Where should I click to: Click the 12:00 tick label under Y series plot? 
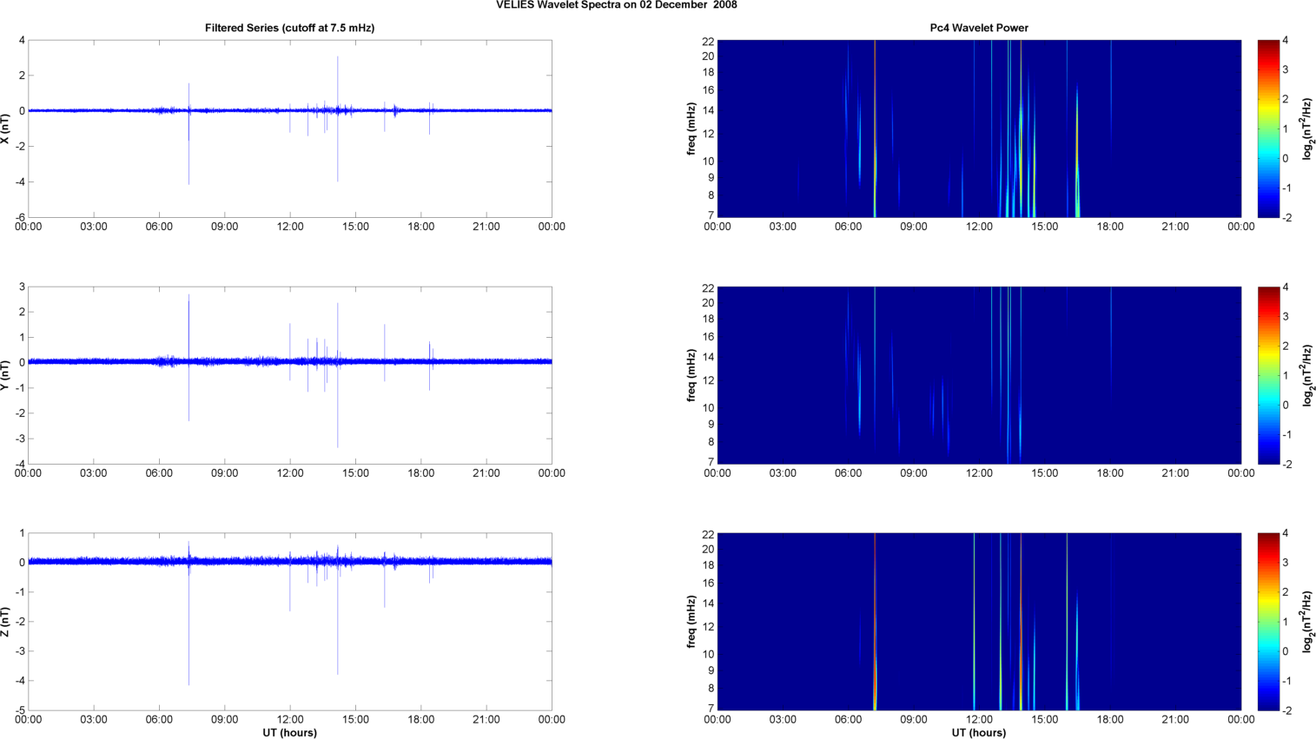point(290,473)
